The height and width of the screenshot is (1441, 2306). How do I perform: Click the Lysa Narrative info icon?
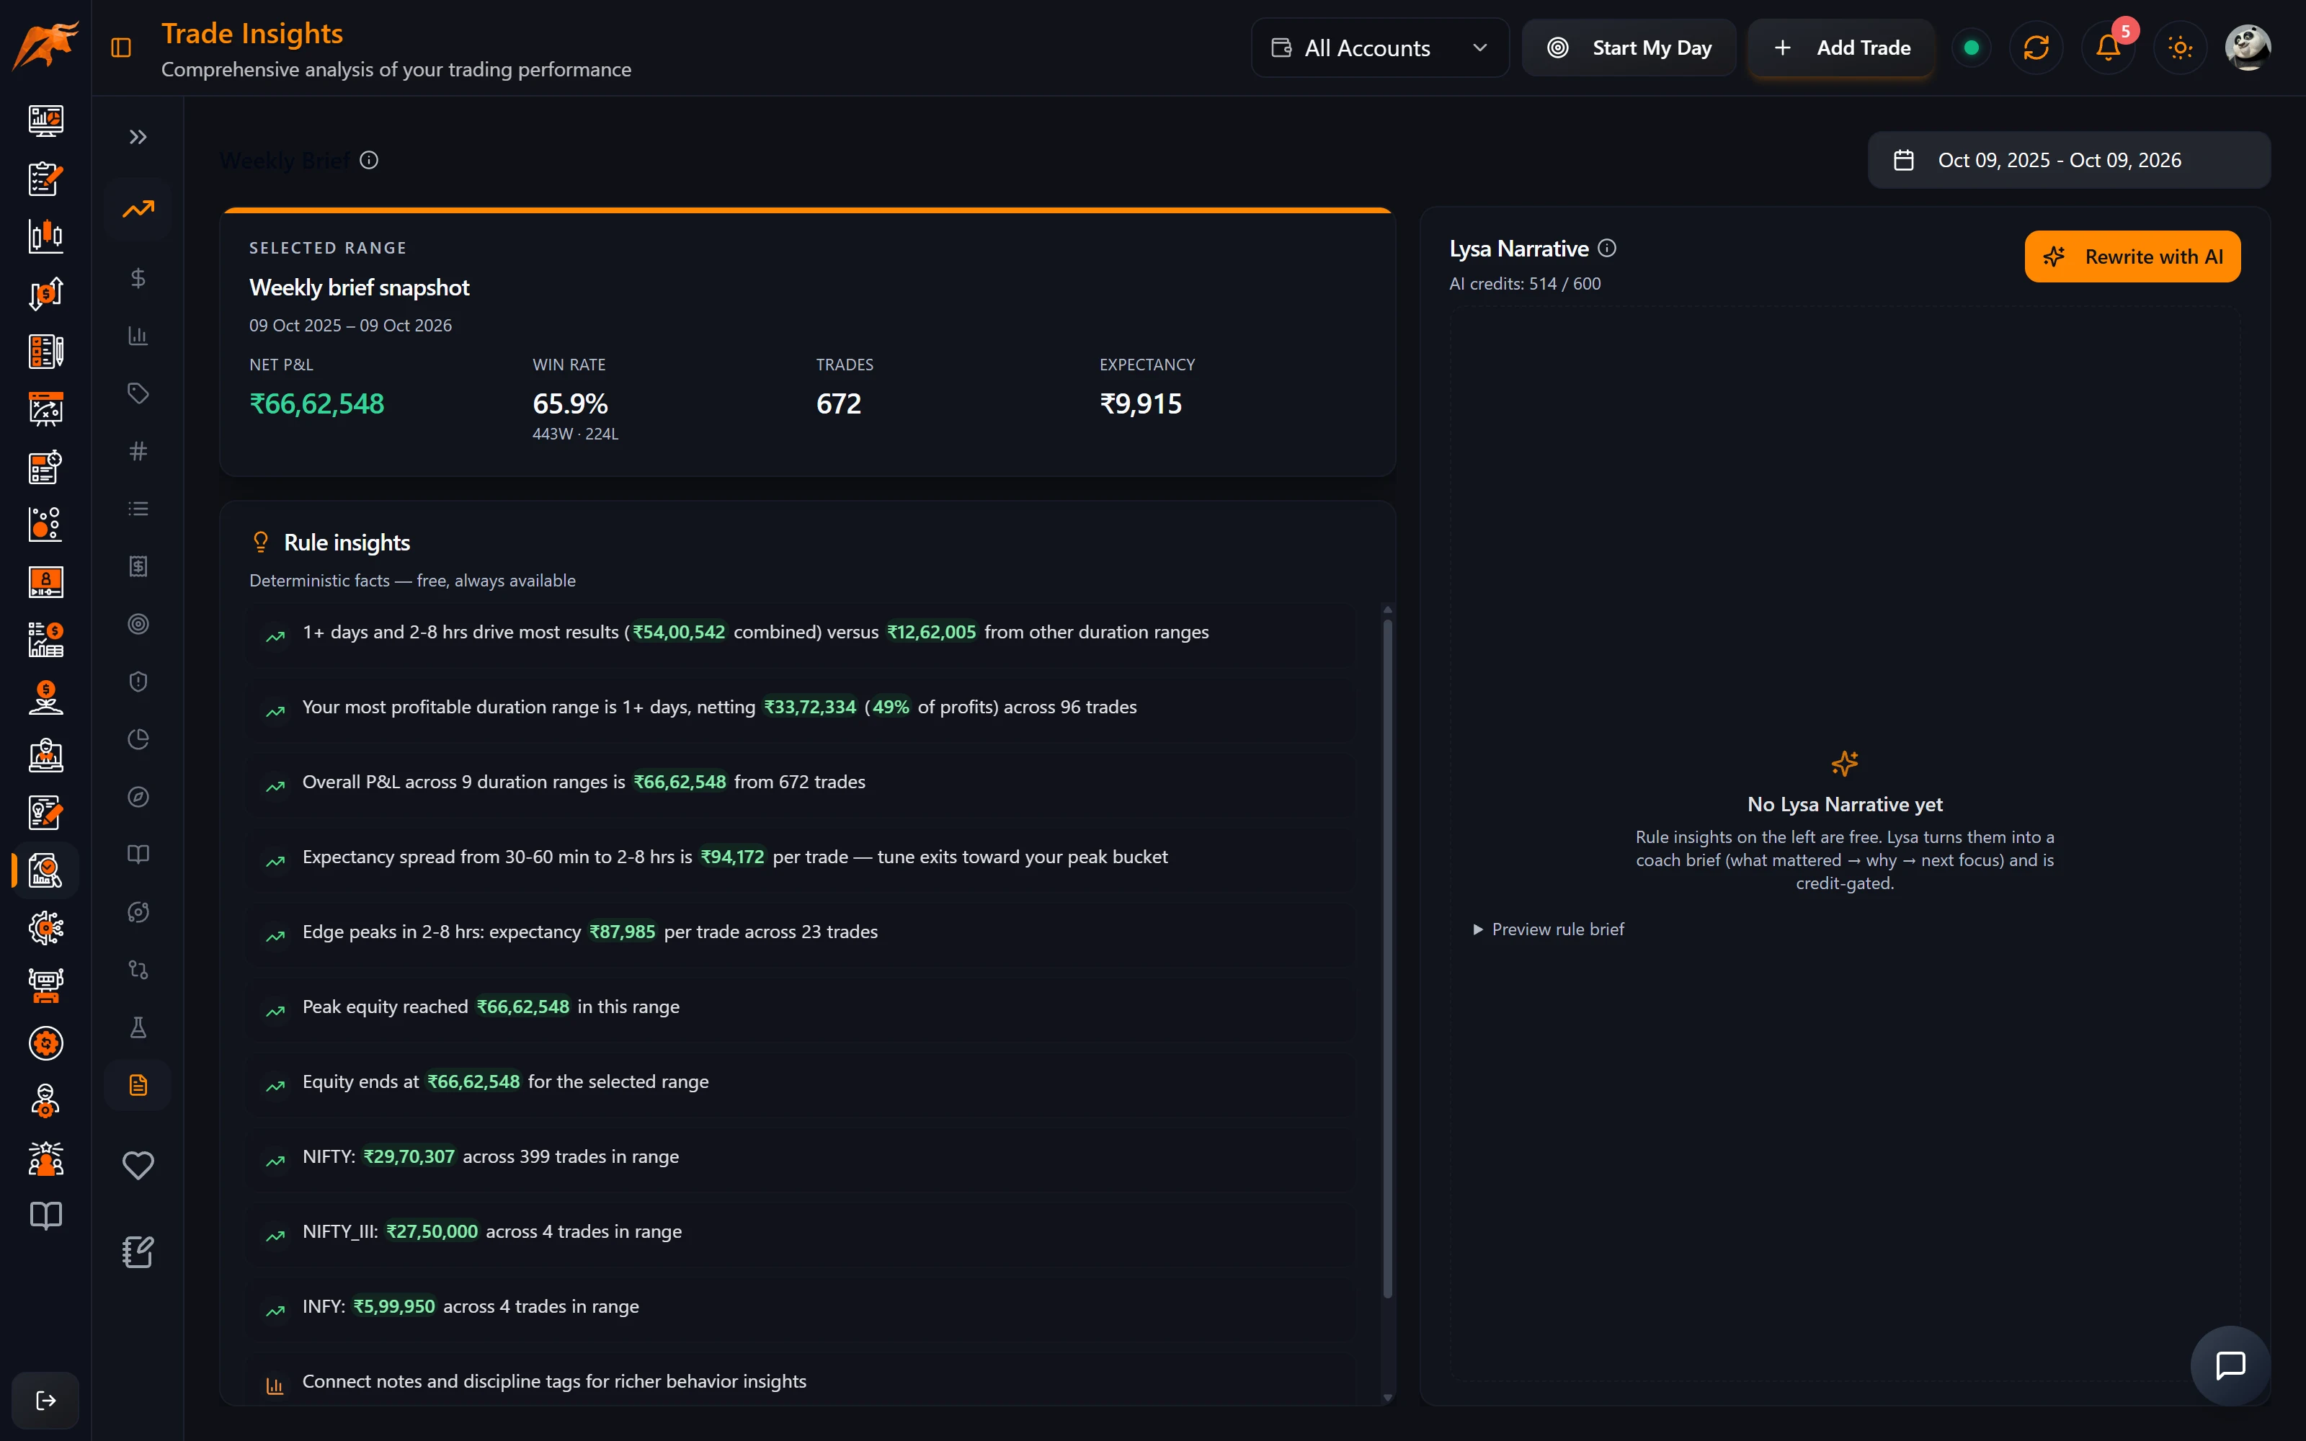click(1606, 249)
